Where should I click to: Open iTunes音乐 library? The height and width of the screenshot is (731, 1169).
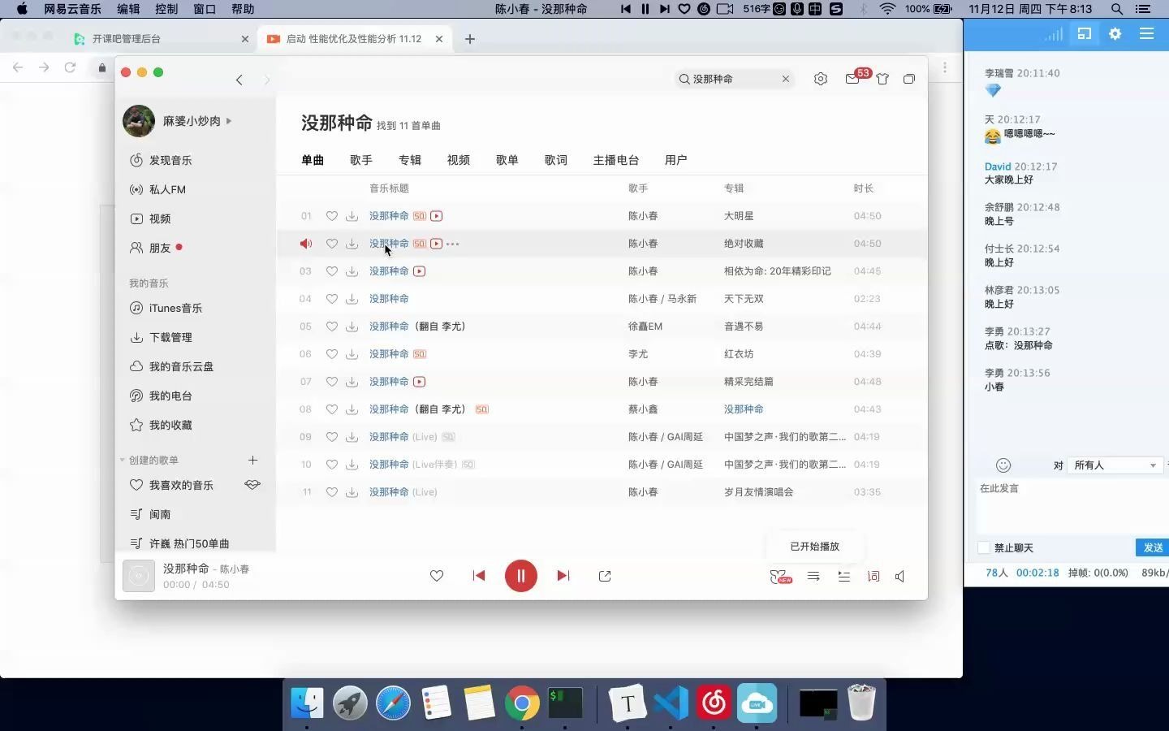point(166,309)
